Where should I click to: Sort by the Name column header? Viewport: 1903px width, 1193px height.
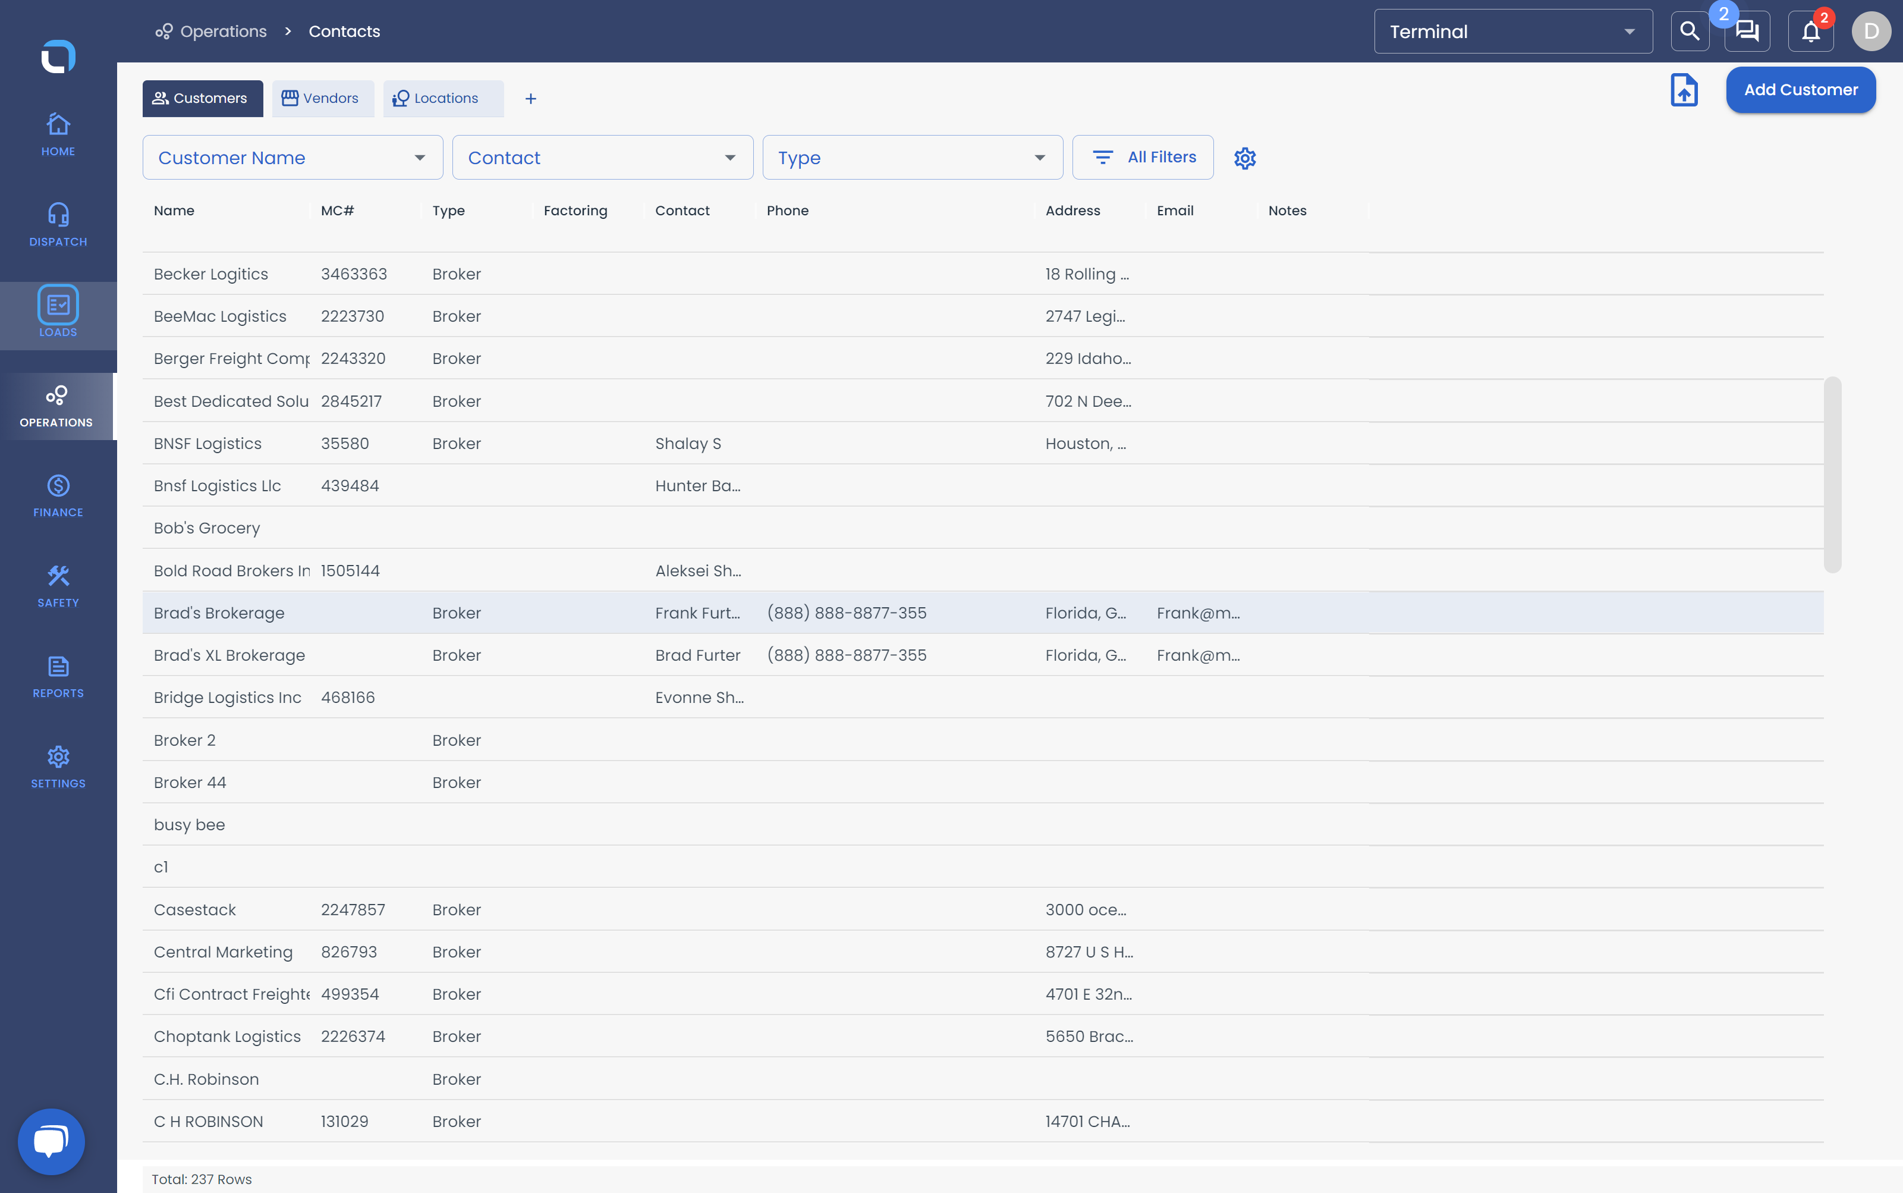tap(174, 211)
